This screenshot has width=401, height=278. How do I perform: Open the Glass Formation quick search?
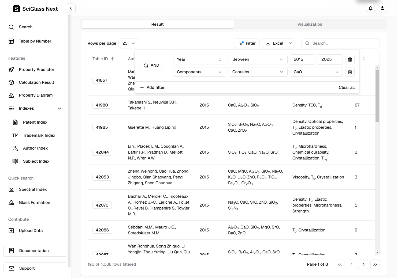[34, 203]
